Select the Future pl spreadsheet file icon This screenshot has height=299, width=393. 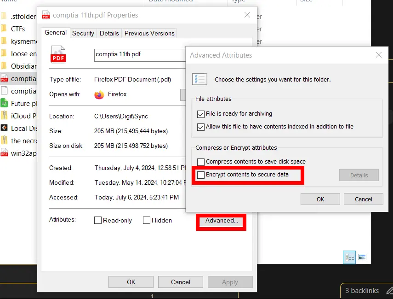[x=4, y=104]
